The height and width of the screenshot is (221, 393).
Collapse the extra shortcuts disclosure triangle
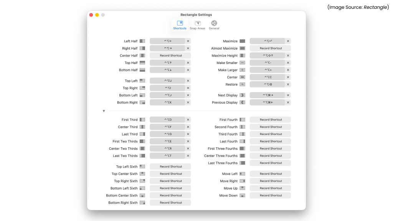[x=104, y=111]
